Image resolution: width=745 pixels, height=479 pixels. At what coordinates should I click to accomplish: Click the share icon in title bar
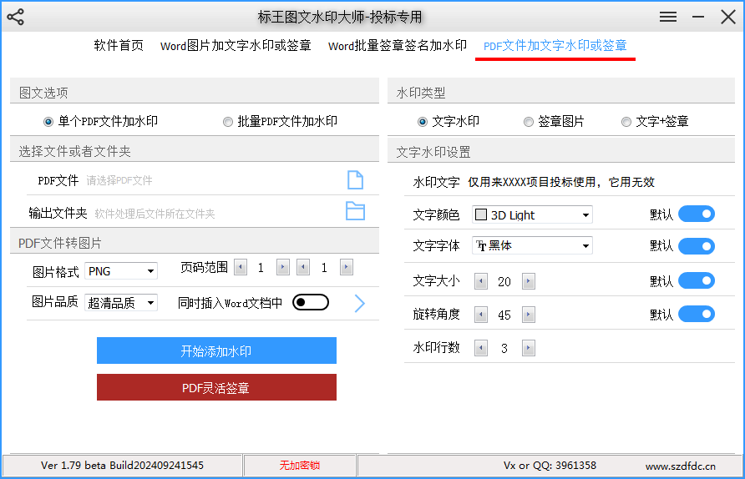16,17
